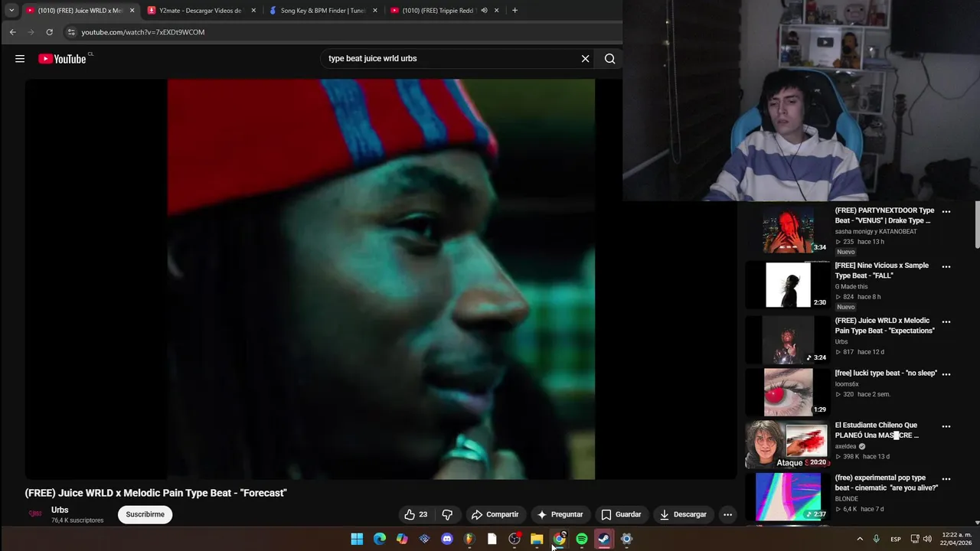Image resolution: width=980 pixels, height=551 pixels.
Task: Open a new tab with the plus
Action: [514, 11]
